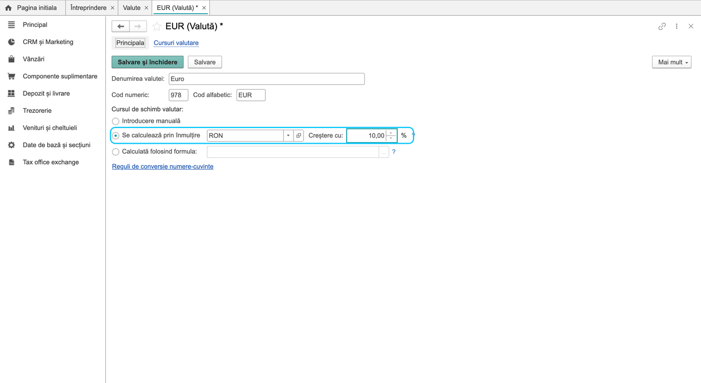Close the Valute tab

coord(146,8)
